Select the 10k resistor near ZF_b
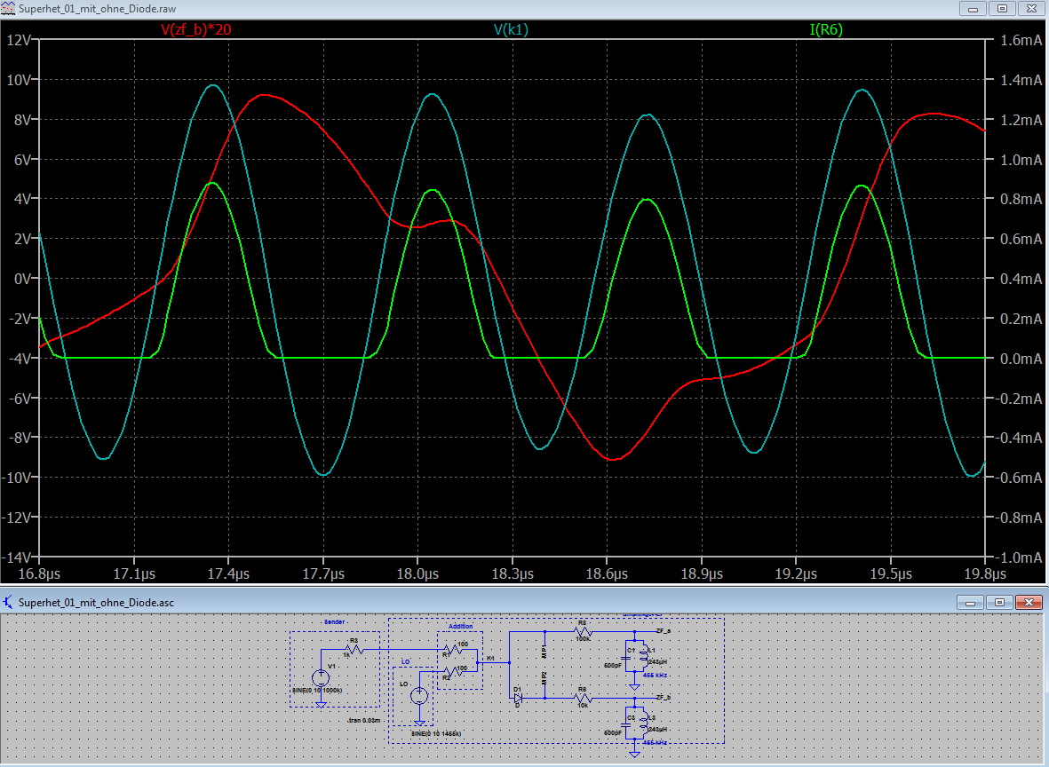The width and height of the screenshot is (1049, 767). click(x=583, y=698)
